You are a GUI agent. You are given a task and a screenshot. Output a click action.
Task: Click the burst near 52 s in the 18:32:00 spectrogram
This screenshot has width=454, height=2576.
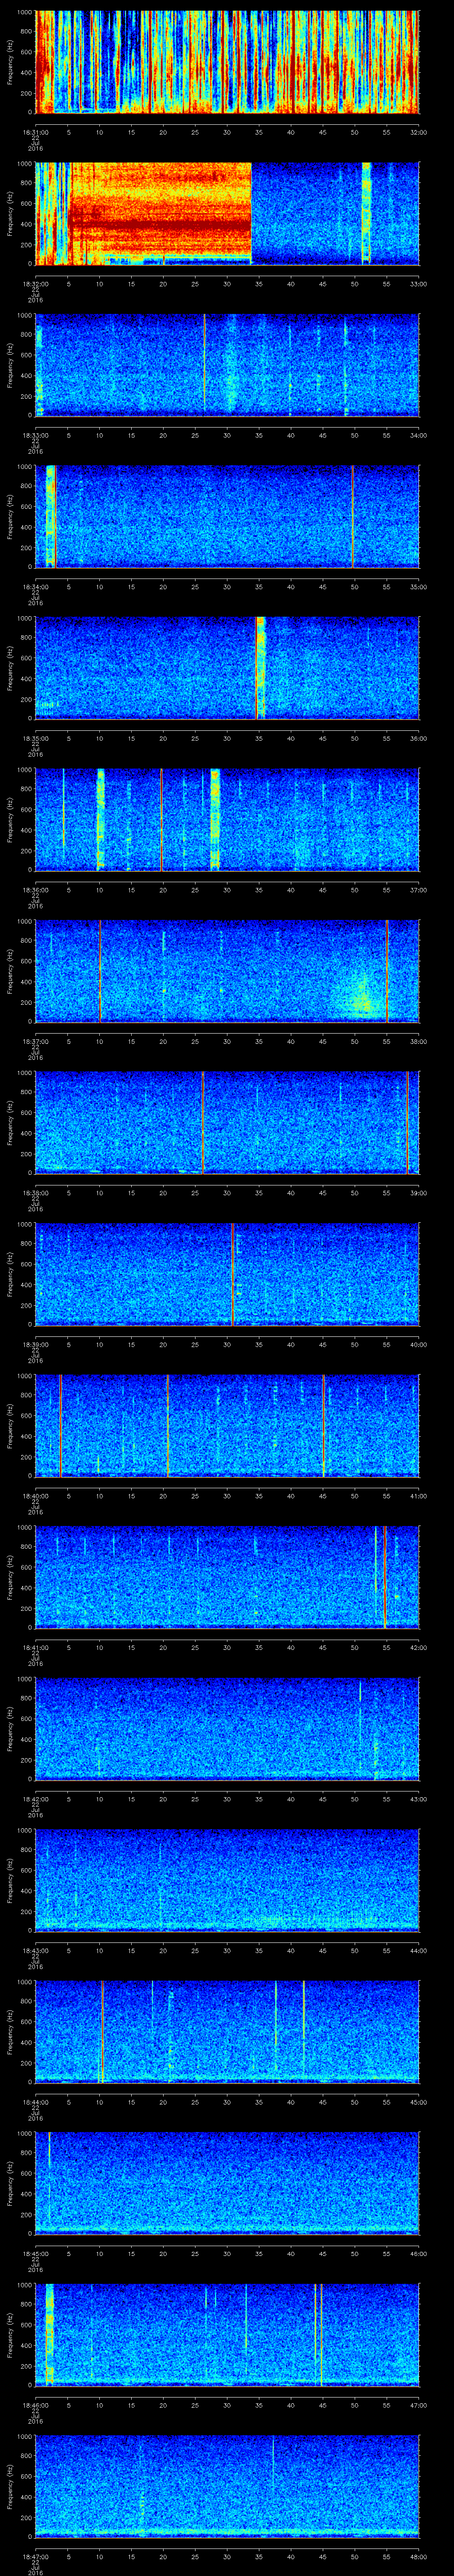[x=366, y=213]
